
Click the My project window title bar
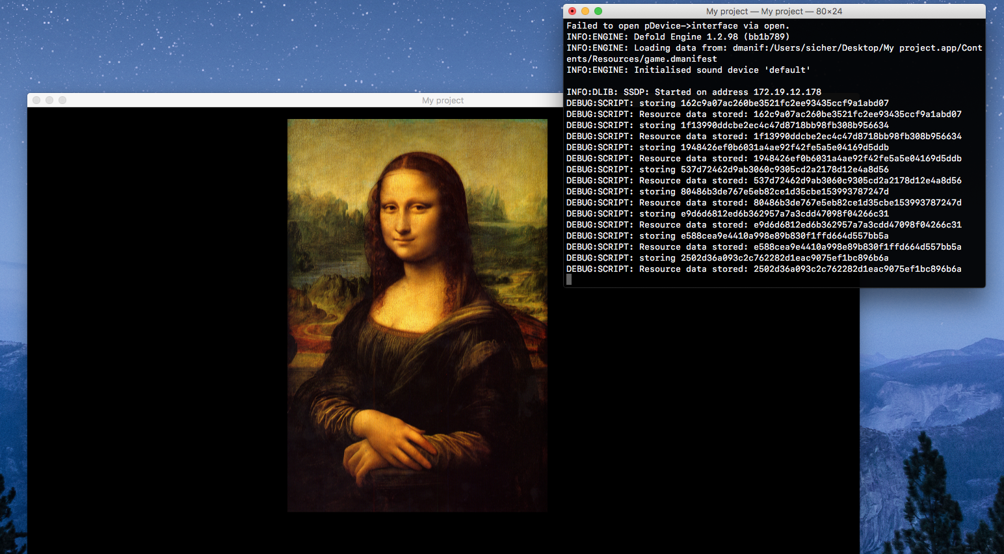coord(442,100)
